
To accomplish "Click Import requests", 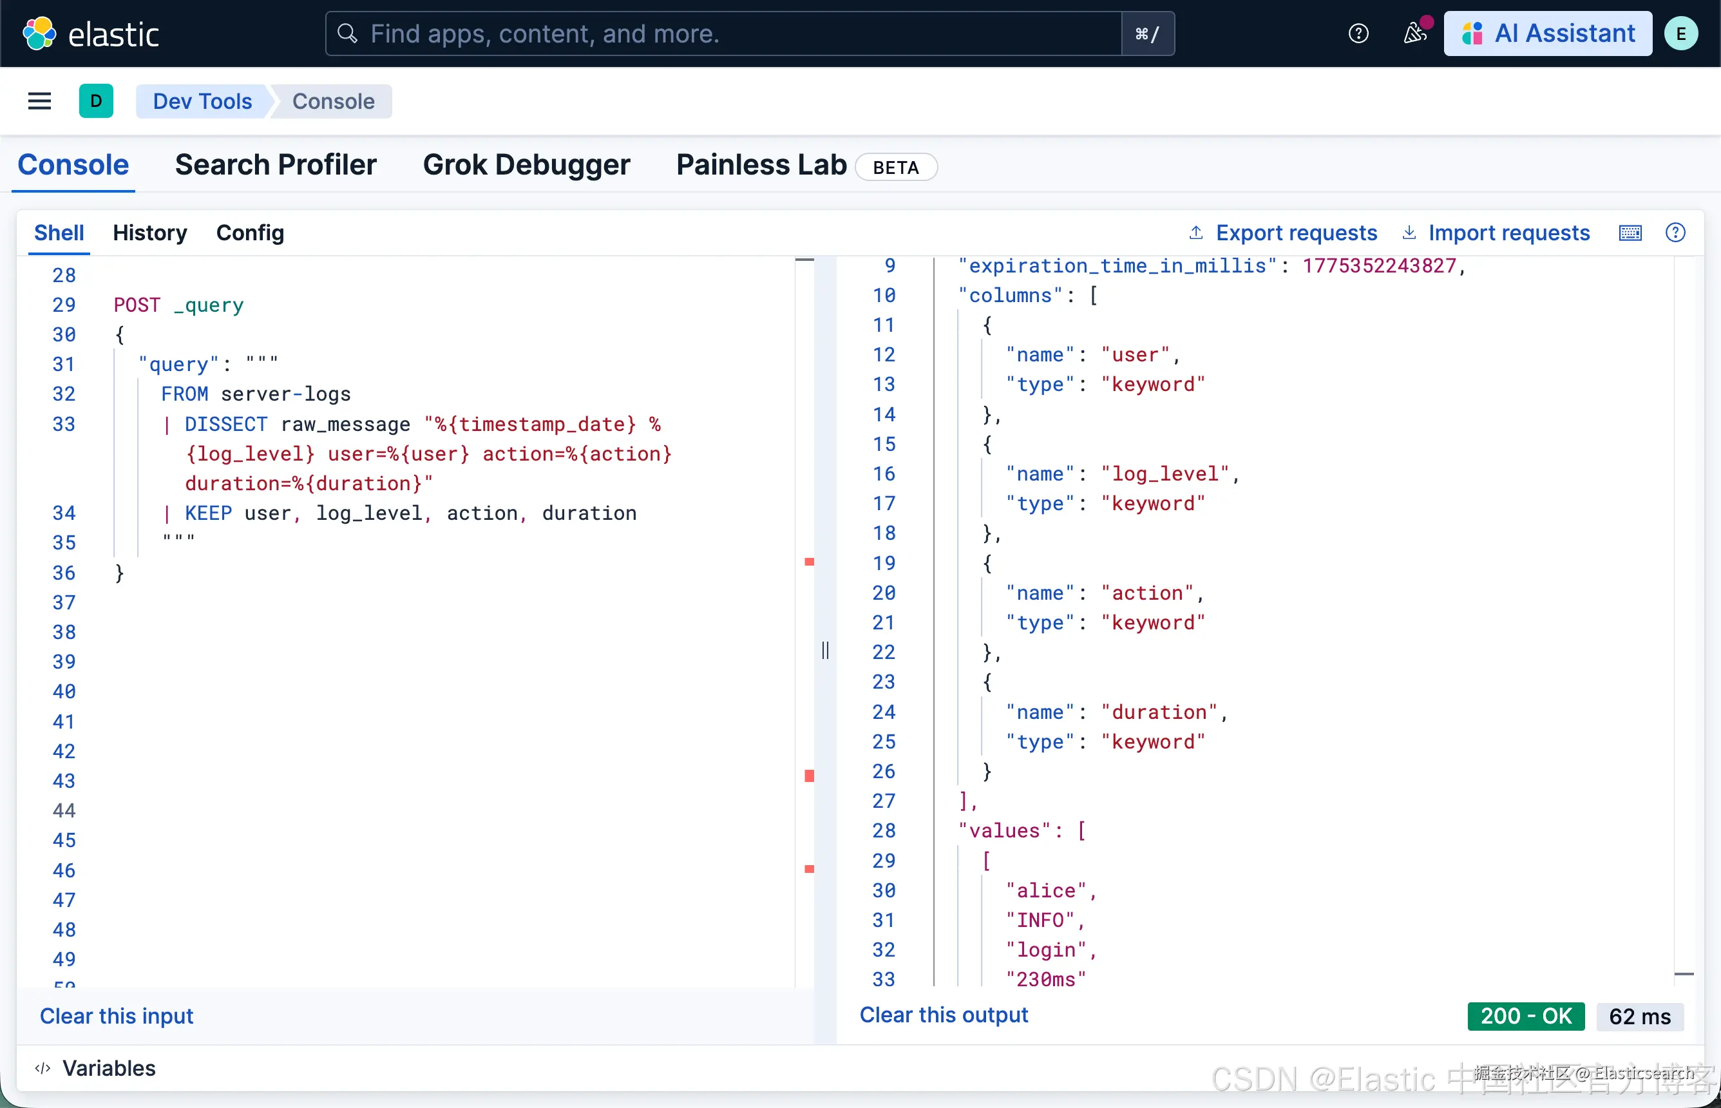I will click(x=1496, y=233).
